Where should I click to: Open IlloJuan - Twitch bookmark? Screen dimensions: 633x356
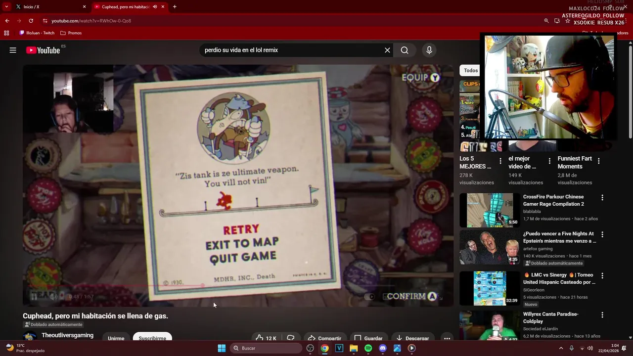(37, 33)
